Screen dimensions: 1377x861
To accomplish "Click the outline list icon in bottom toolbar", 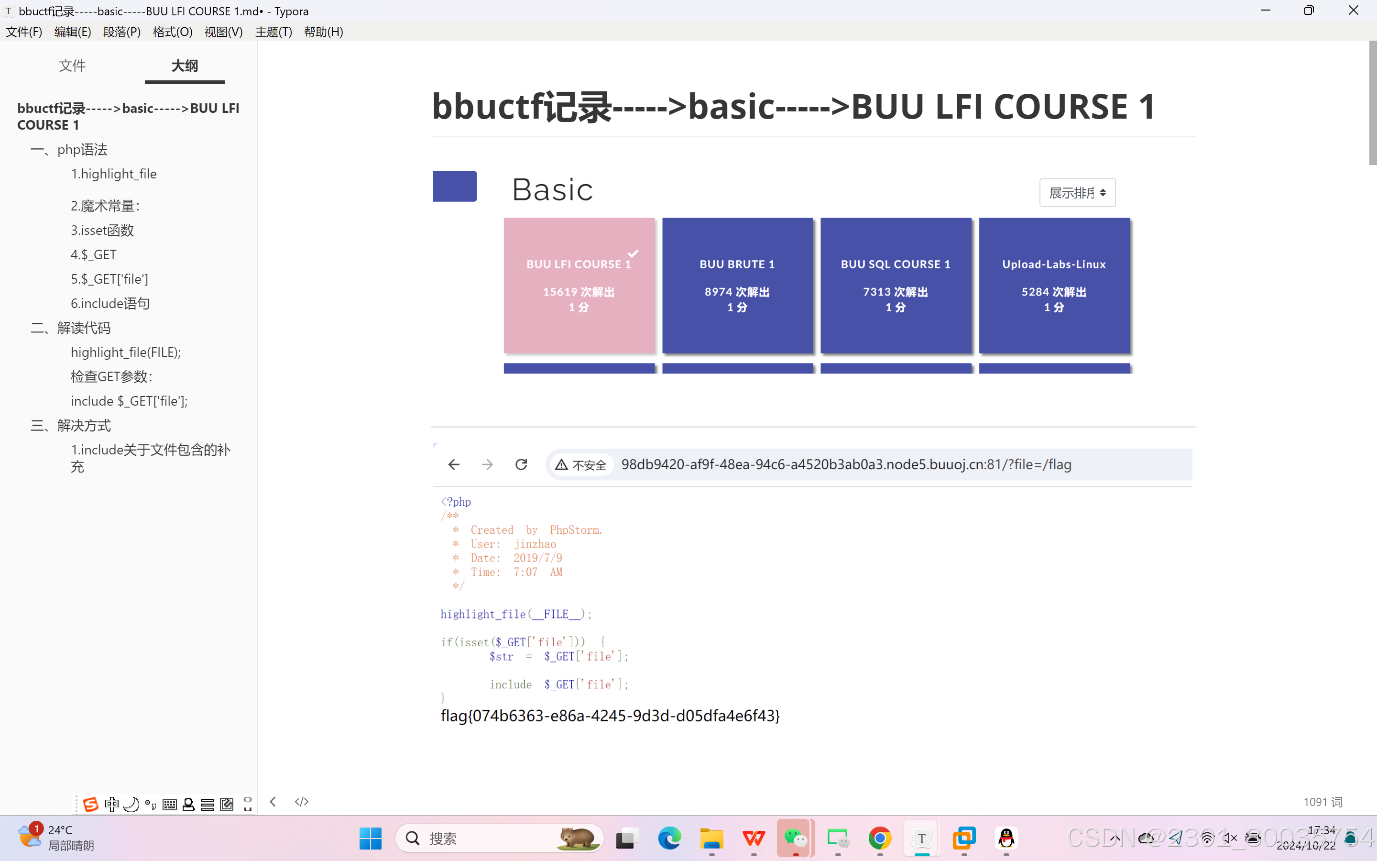I will pos(208,804).
